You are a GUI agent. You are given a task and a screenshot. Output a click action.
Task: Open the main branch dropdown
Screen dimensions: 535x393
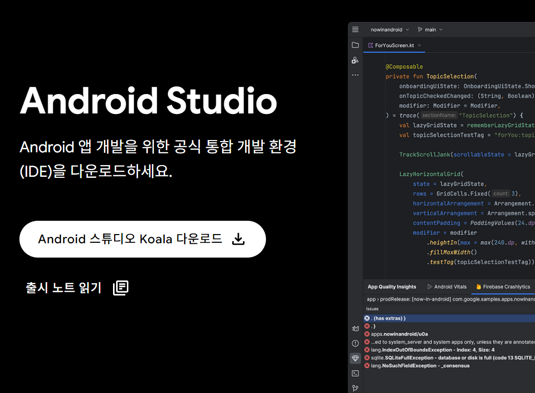click(430, 30)
